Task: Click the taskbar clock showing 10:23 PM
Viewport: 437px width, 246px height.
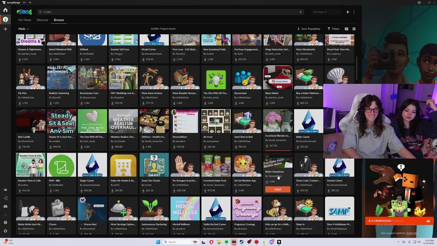Action: (x=429, y=242)
